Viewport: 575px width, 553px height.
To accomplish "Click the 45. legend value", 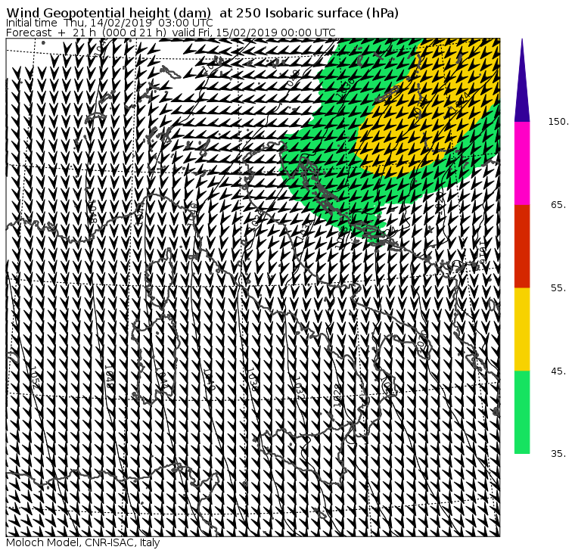I will 558,371.
